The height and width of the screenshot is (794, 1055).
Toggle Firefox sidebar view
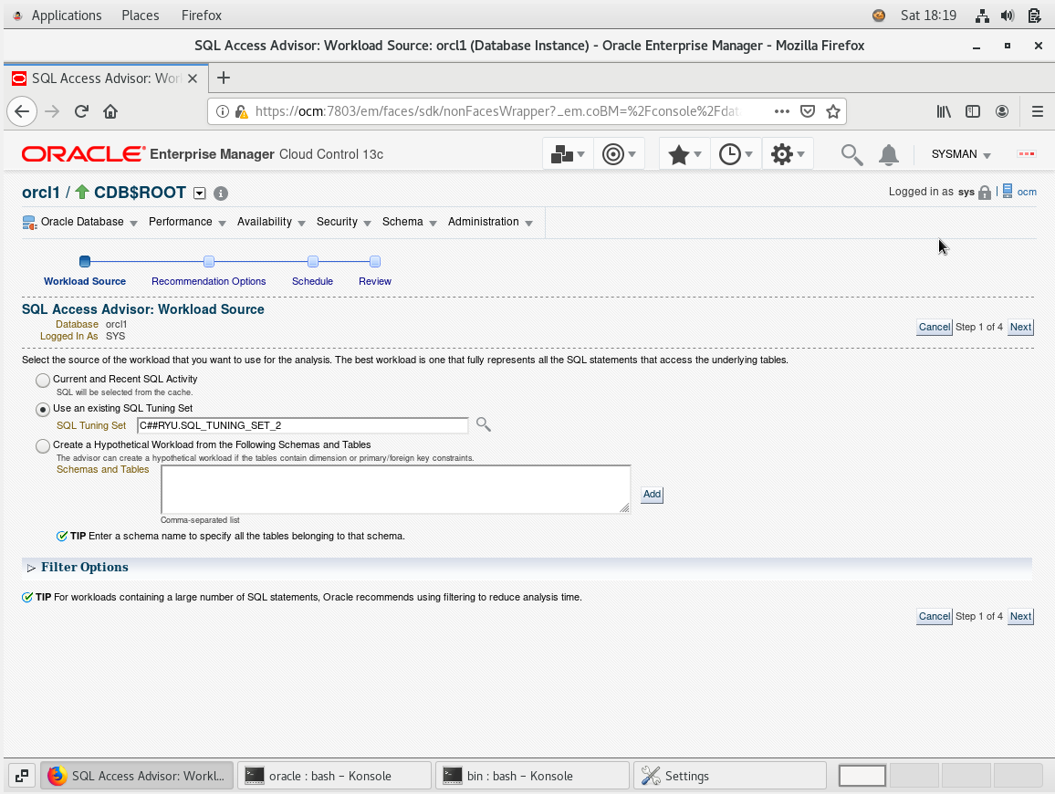(972, 111)
